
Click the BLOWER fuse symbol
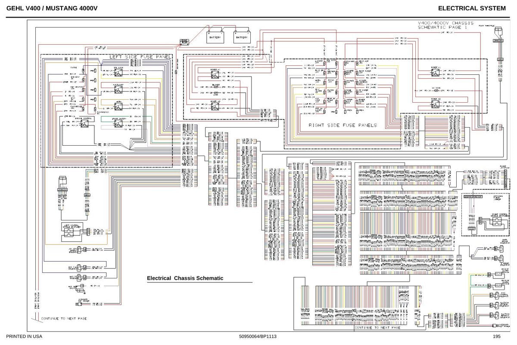tap(216, 87)
